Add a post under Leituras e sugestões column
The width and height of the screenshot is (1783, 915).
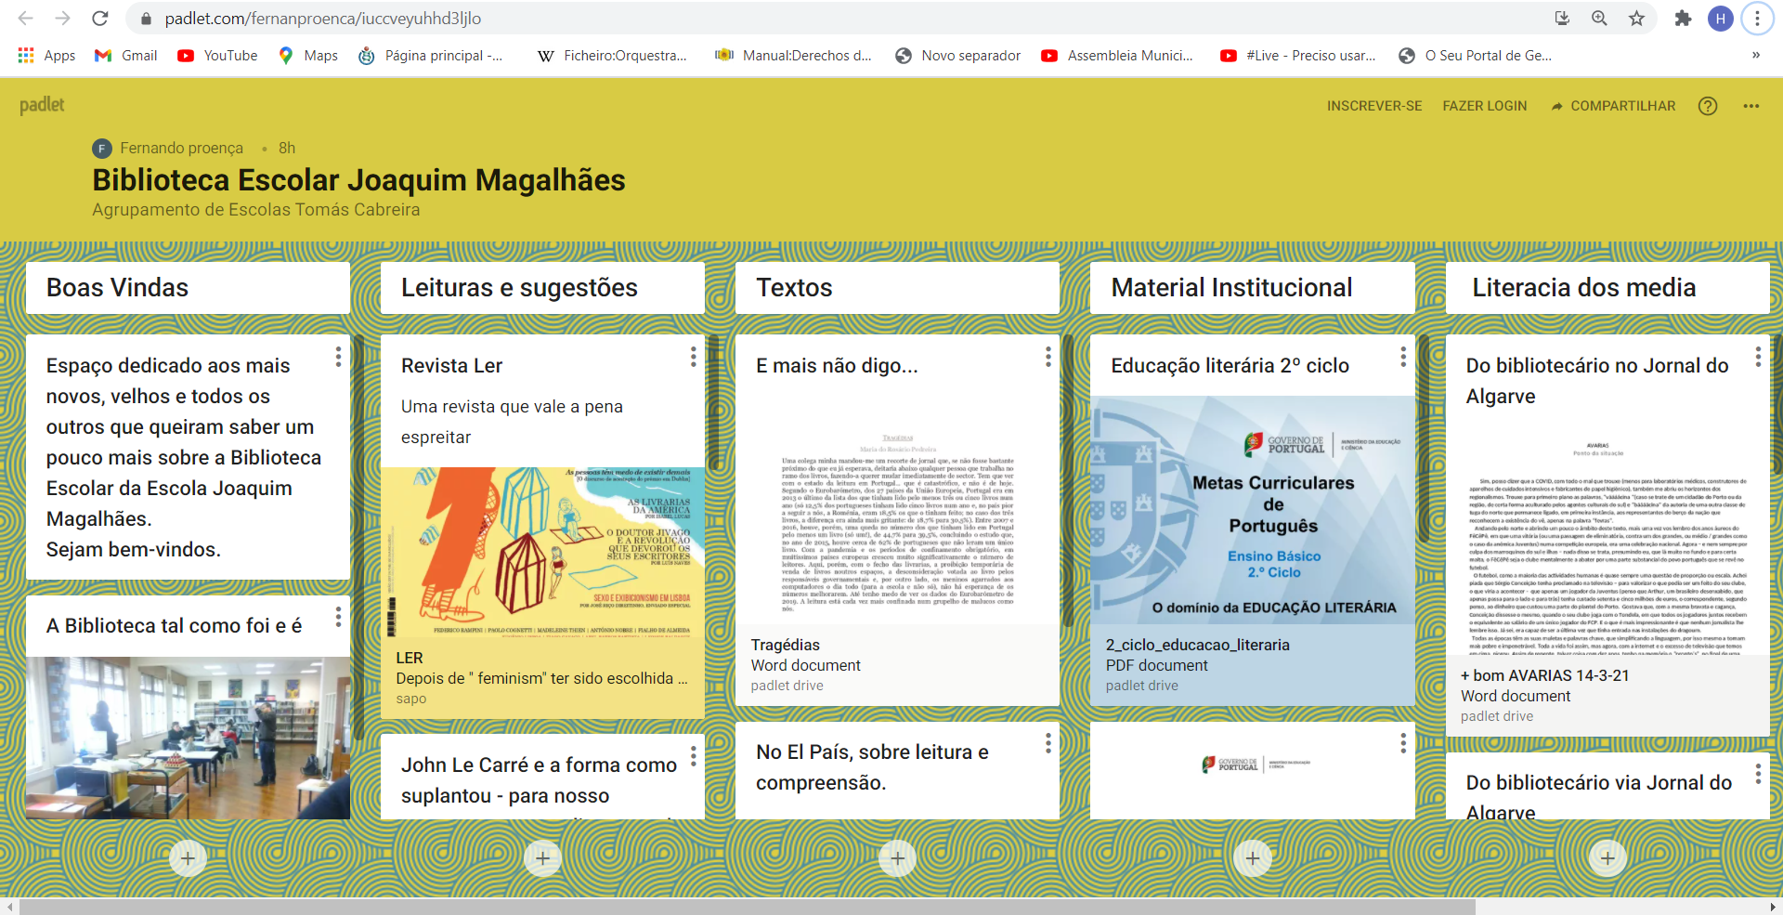pos(542,858)
